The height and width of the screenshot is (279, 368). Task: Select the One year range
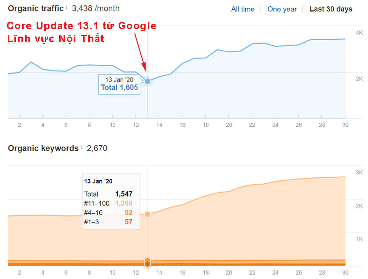coord(282,9)
